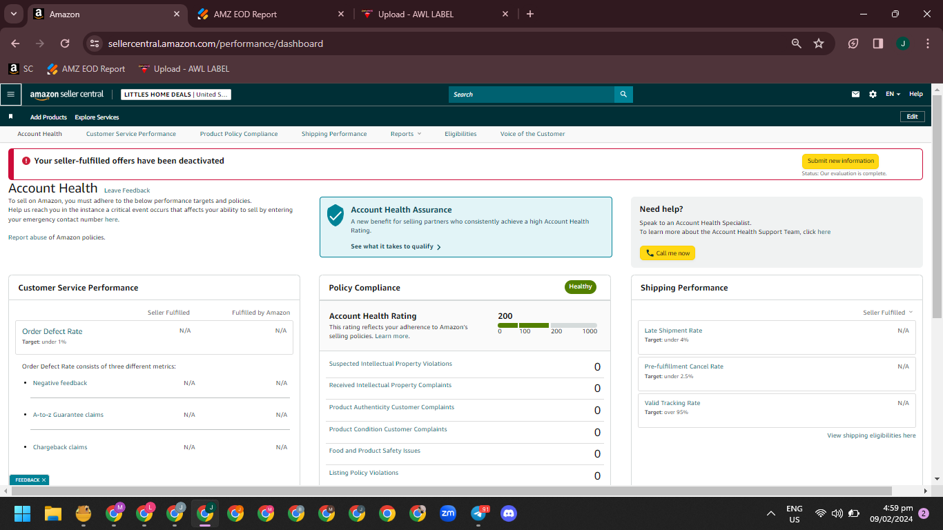Open the zoom magnifier icon in address bar
Viewport: 943px width, 530px height.
coord(797,43)
